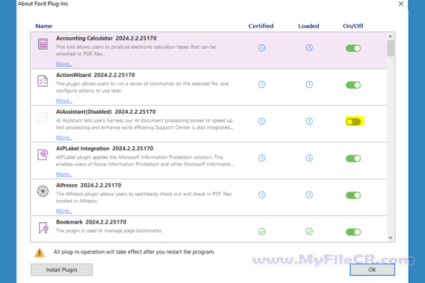Enable the disabled AiAssistant plugin switch
Image resolution: width=425 pixels, height=283 pixels.
pyautogui.click(x=353, y=121)
